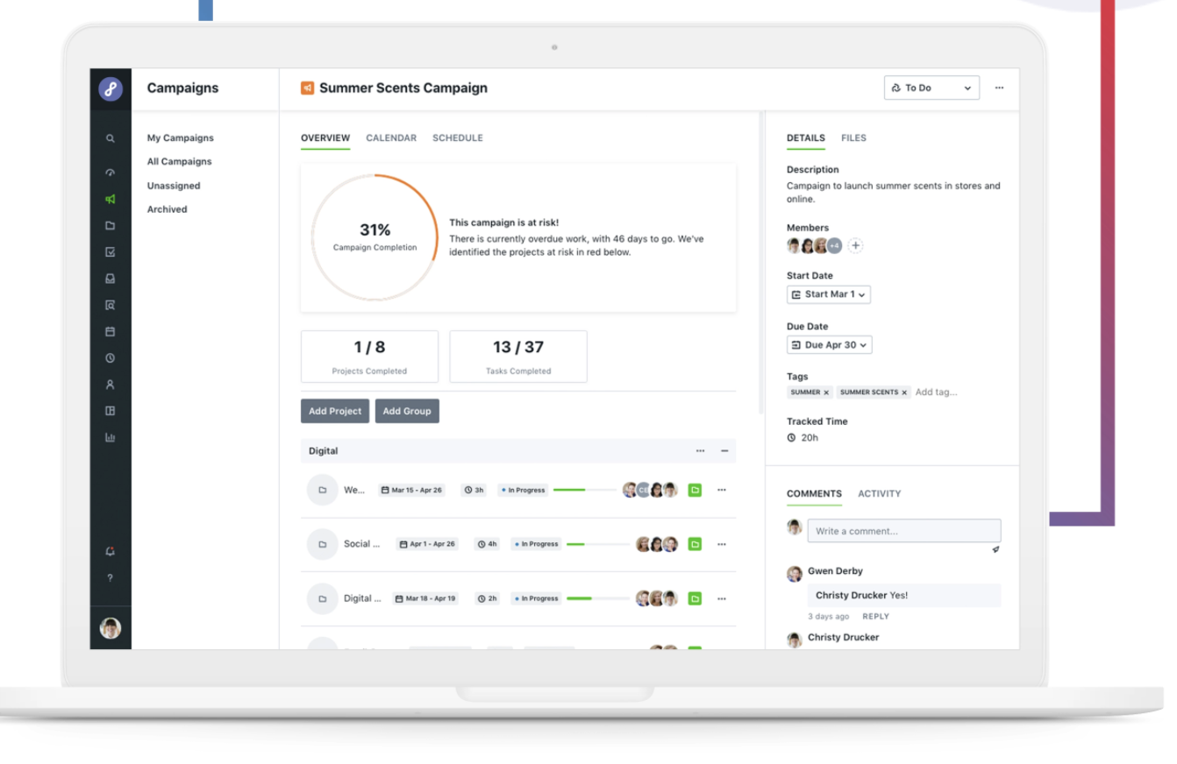Image resolution: width=1177 pixels, height=764 pixels.
Task: Open In Progress status on Social row
Action: [x=537, y=544]
